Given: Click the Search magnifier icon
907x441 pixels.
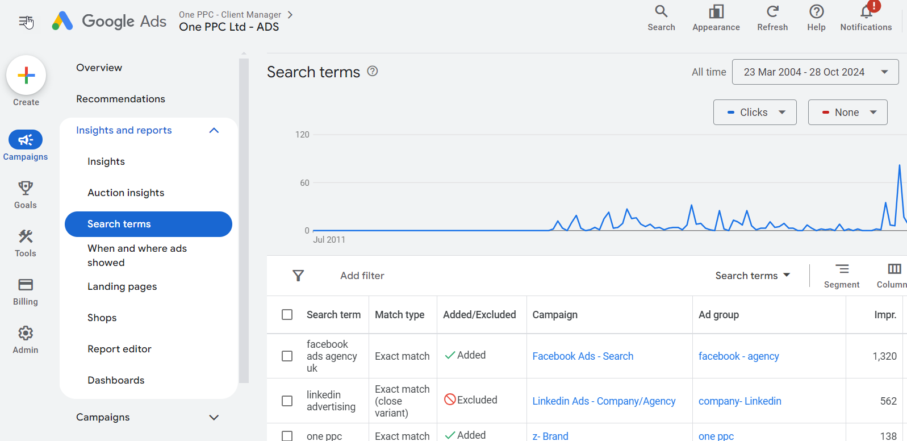Looking at the screenshot, I should 661,11.
